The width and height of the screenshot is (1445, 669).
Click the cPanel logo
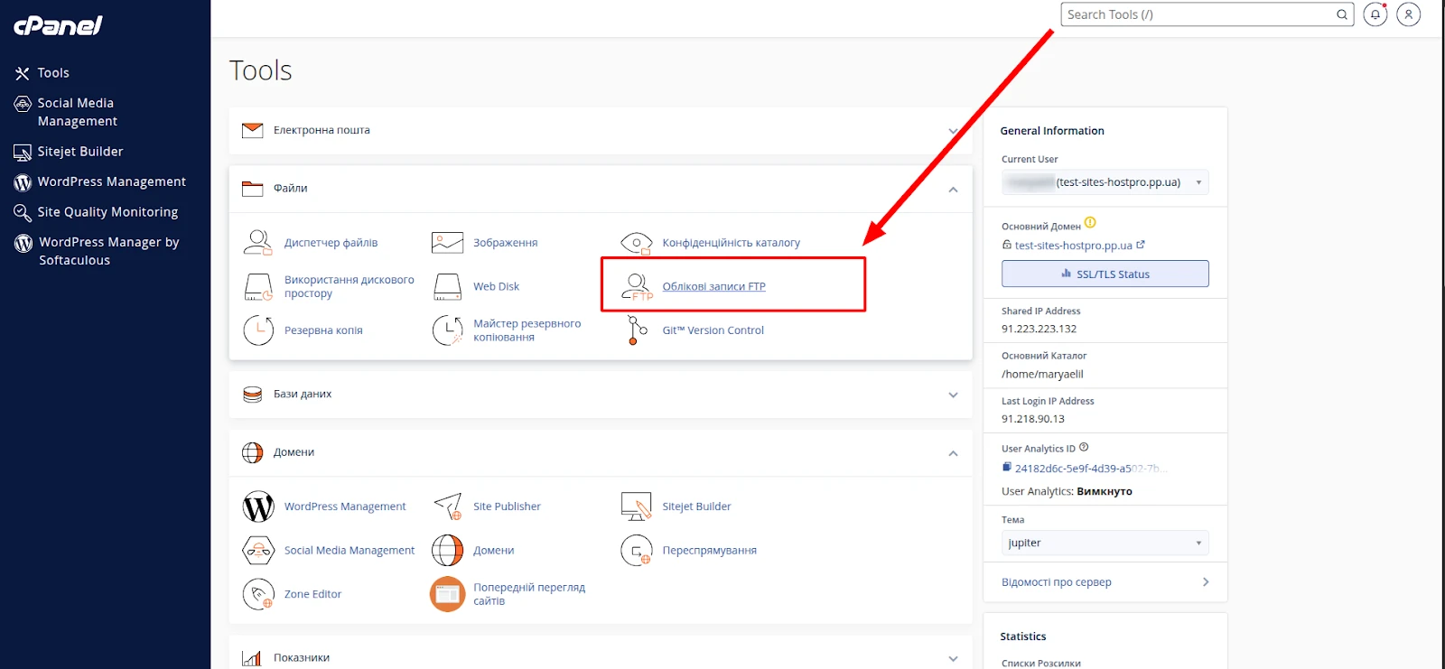coord(58,25)
